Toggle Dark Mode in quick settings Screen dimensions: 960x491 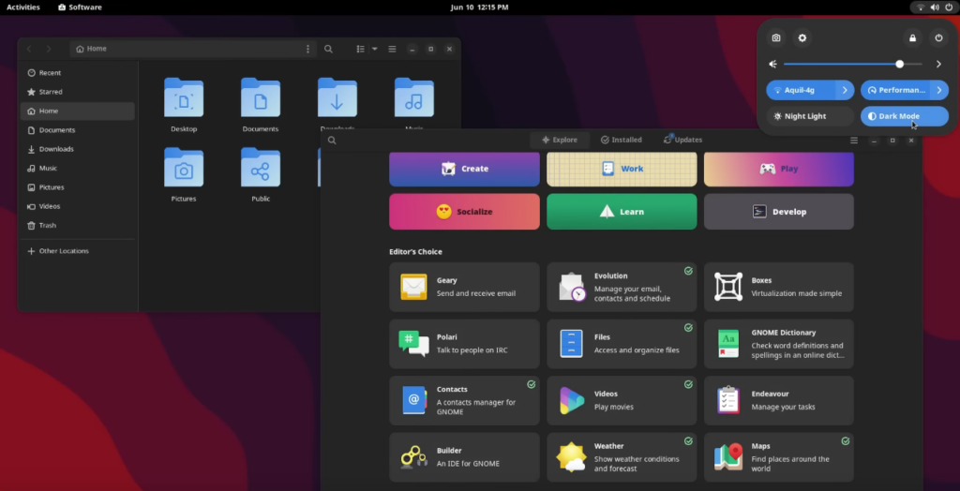905,116
